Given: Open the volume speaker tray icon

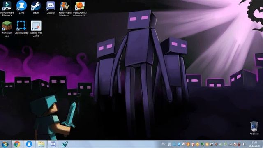Looking at the screenshot, I should coord(244,144).
